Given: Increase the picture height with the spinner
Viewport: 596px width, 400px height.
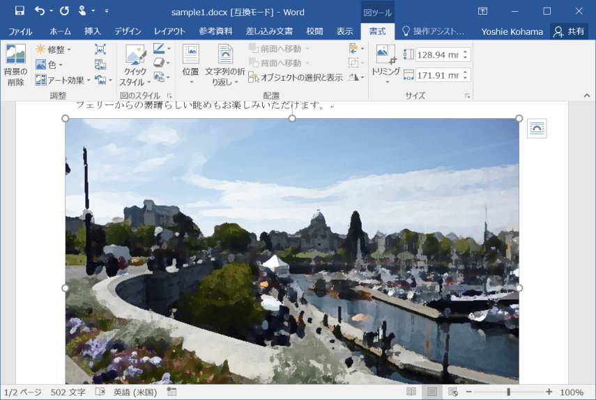Looking at the screenshot, I should pos(466,51).
